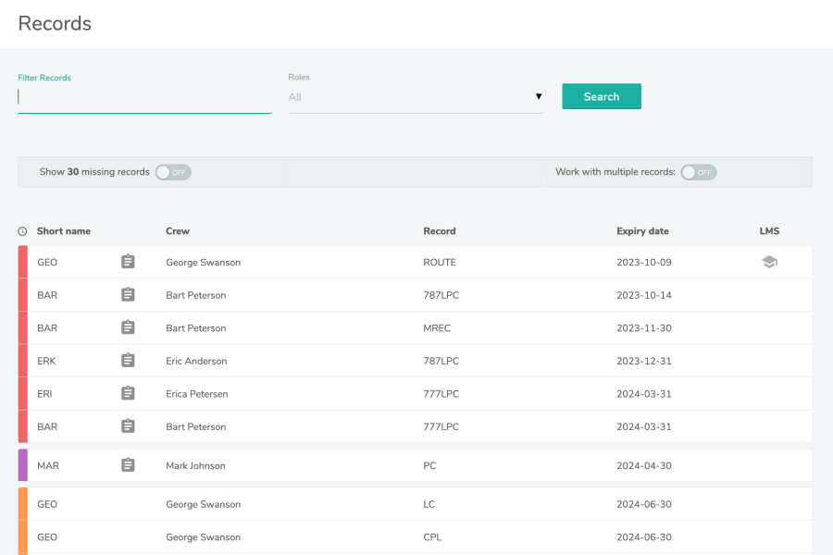Open clipboard icon on Bart Peterson MREC row
This screenshot has height=555, width=833.
(128, 327)
